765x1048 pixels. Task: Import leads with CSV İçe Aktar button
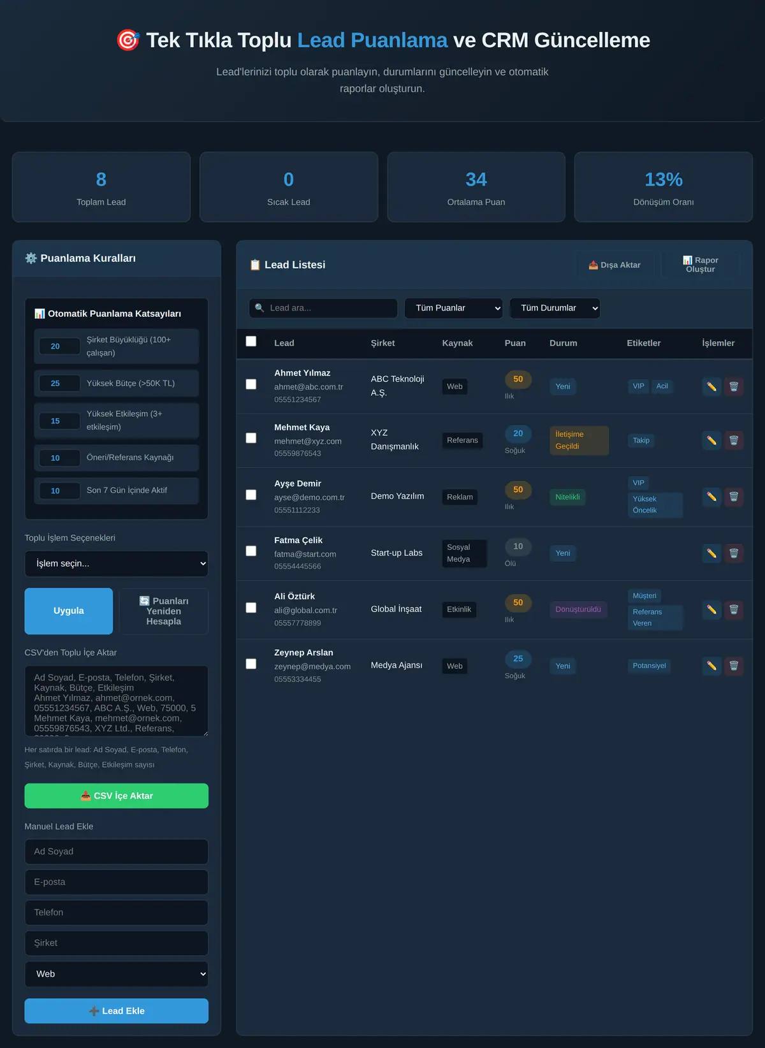(117, 796)
